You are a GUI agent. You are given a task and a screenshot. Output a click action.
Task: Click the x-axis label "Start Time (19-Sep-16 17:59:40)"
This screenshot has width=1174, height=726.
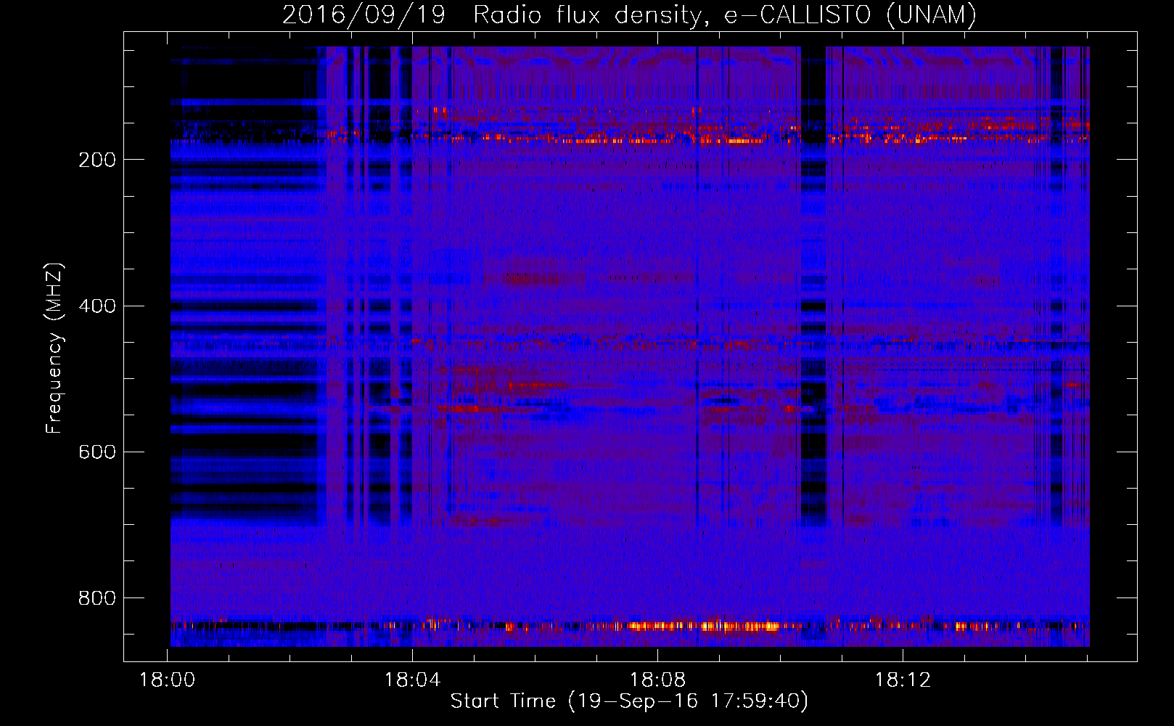tap(629, 701)
